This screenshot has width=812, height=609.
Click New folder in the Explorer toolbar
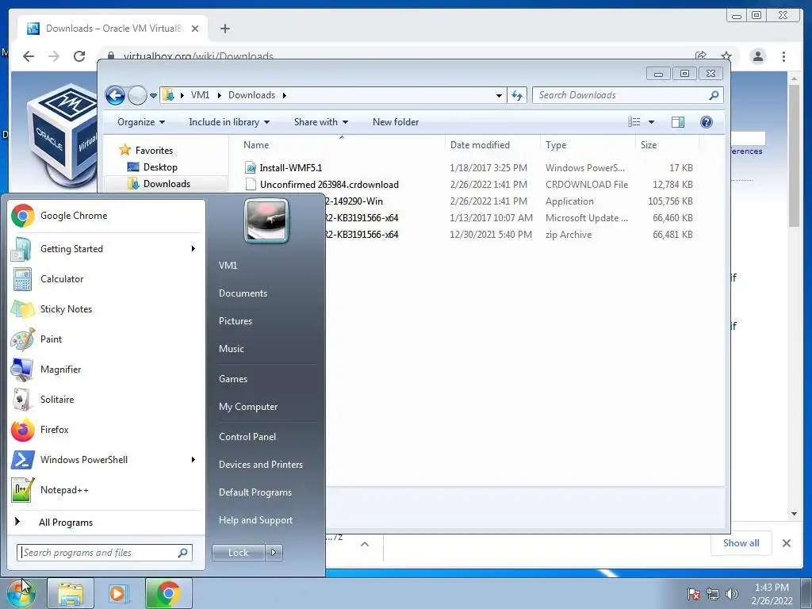click(x=396, y=122)
